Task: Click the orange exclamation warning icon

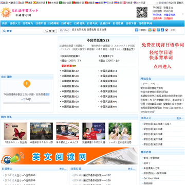Action: (27, 84)
